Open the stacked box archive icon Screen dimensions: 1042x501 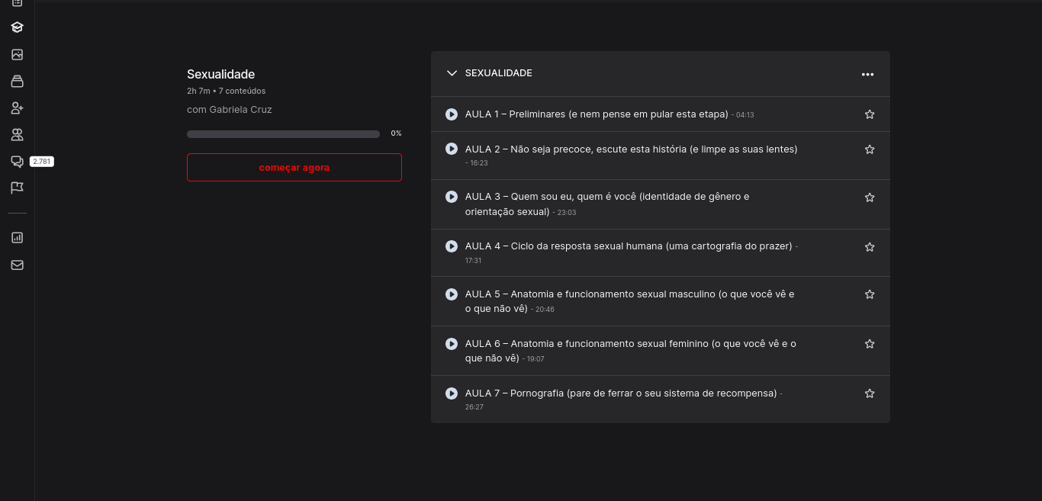pos(17,82)
